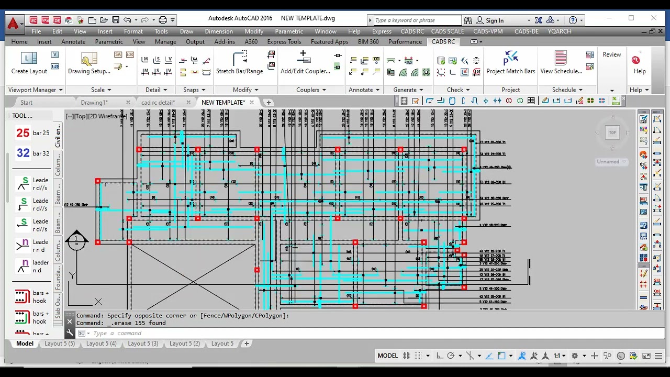
Task: Click the keyword search box
Action: (418, 20)
